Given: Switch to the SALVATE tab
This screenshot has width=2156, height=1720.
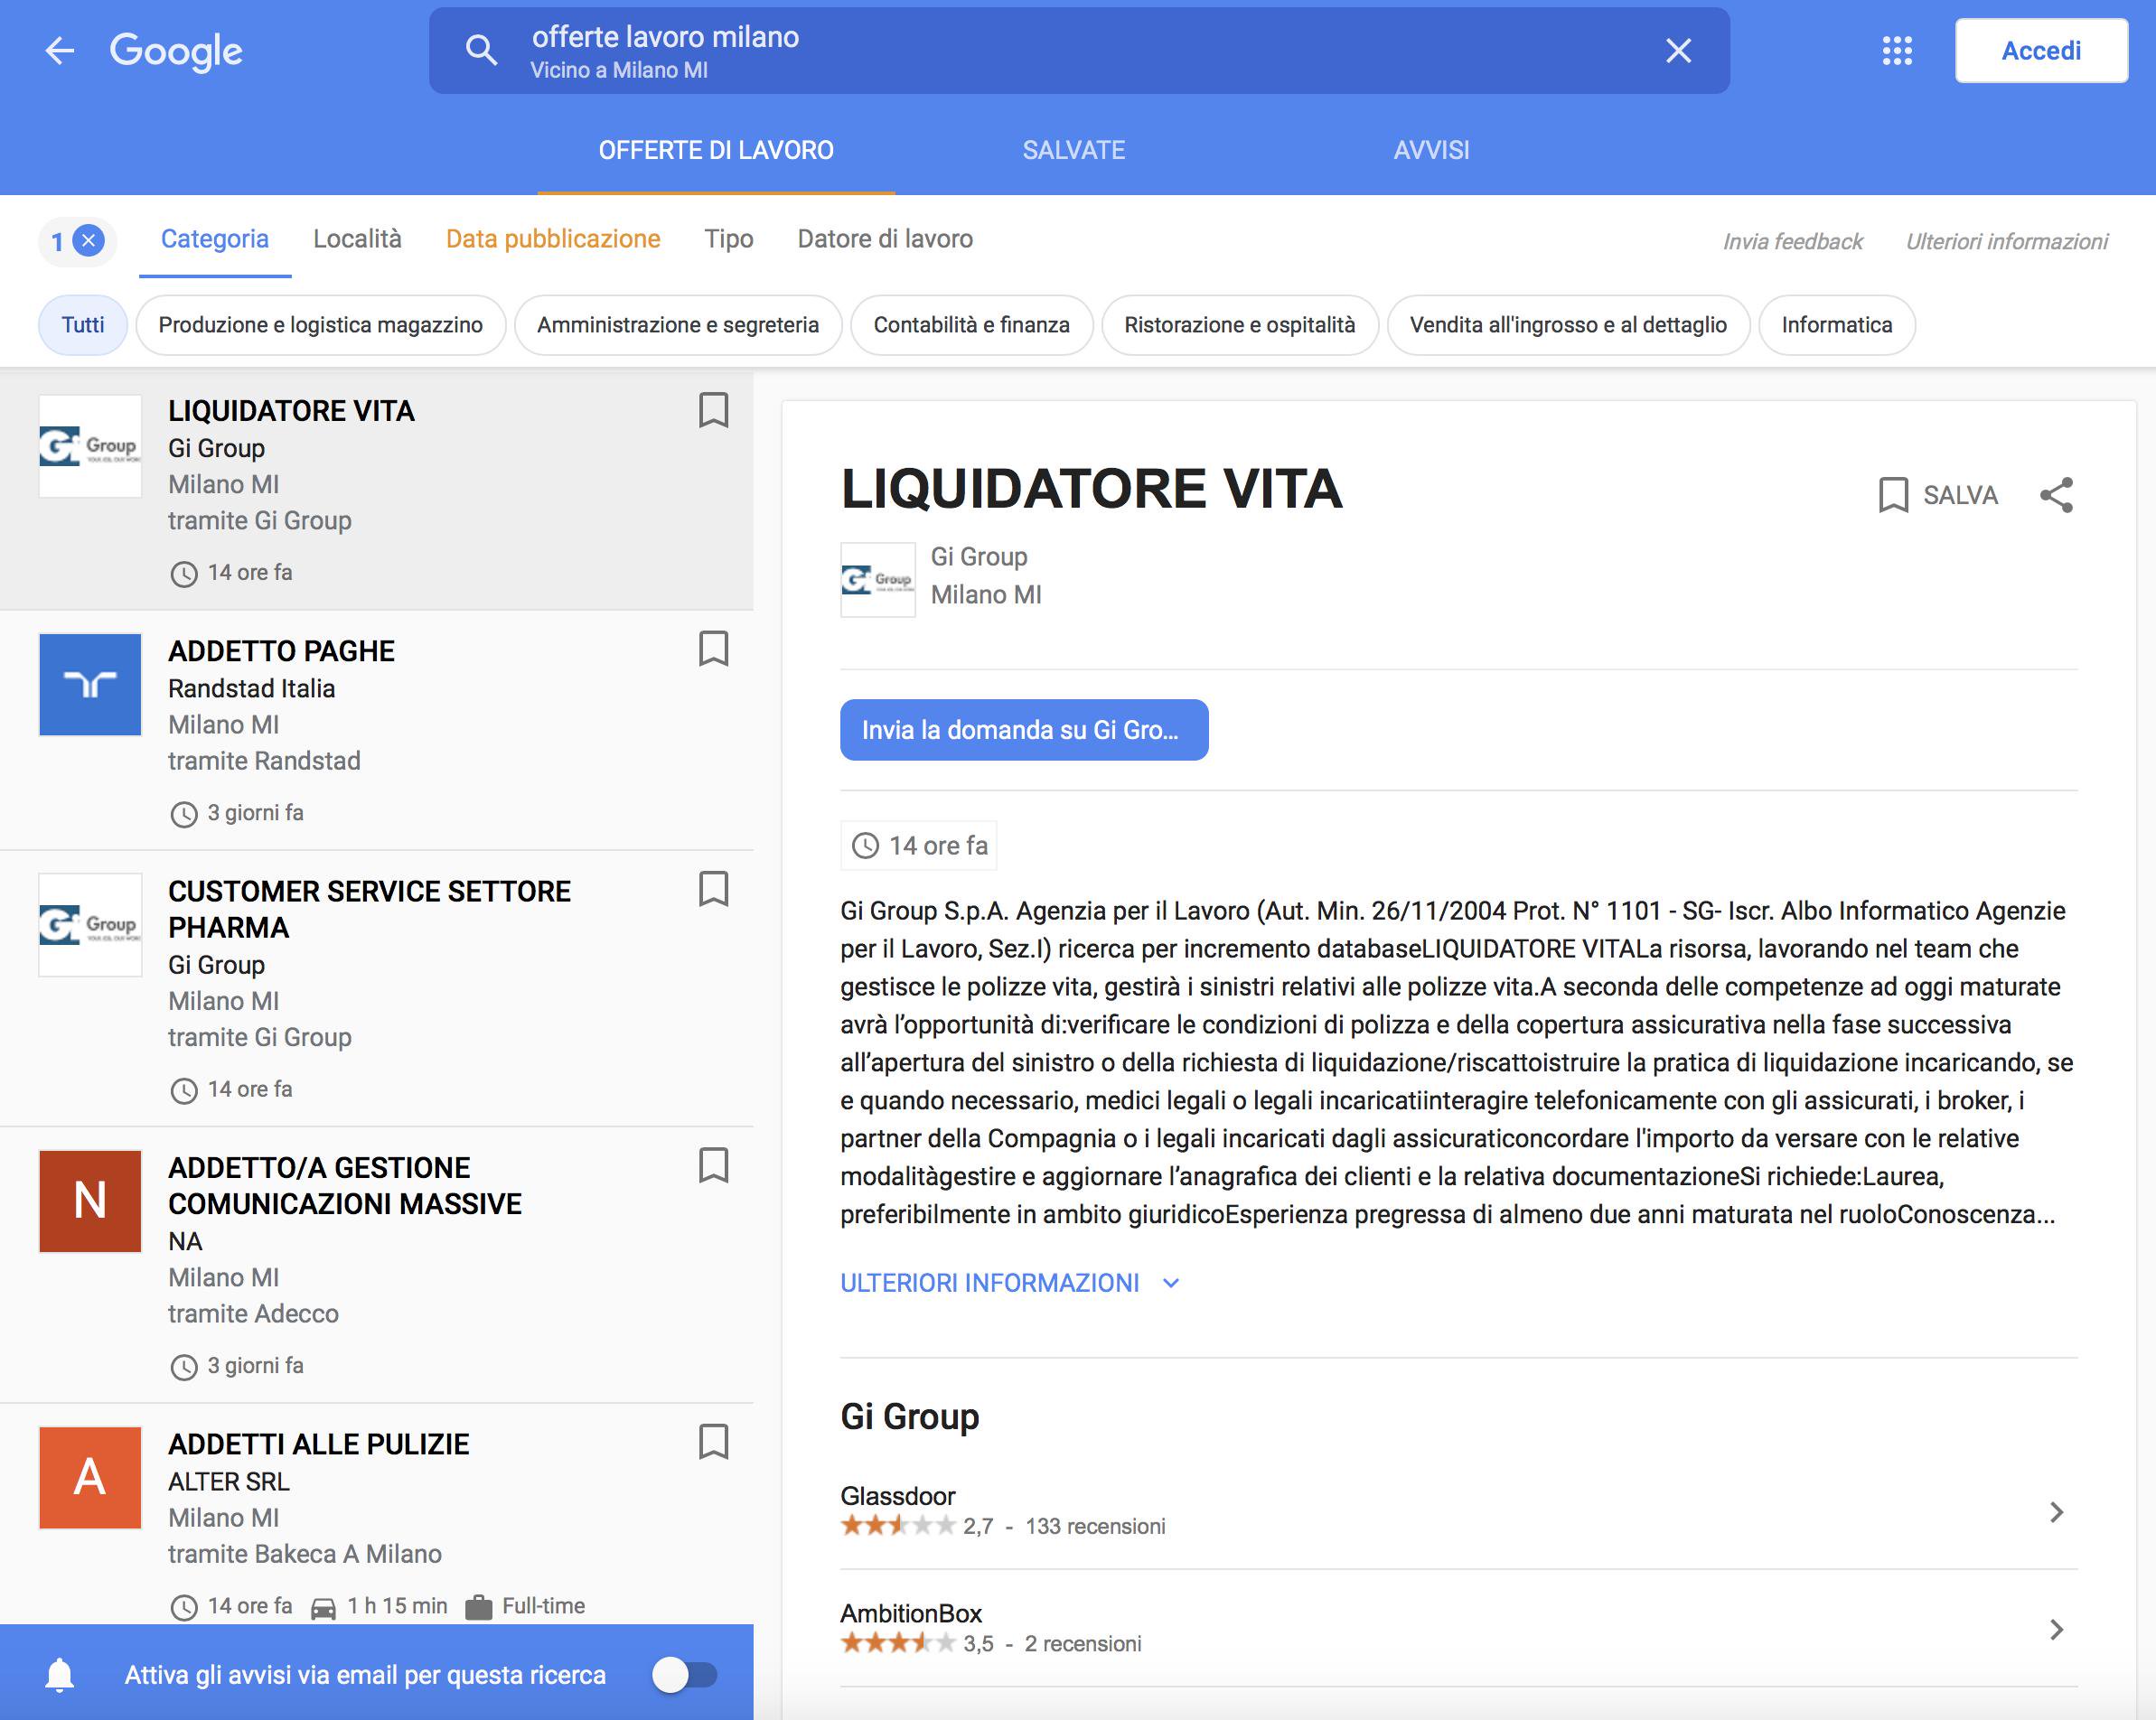Looking at the screenshot, I should tap(1074, 150).
